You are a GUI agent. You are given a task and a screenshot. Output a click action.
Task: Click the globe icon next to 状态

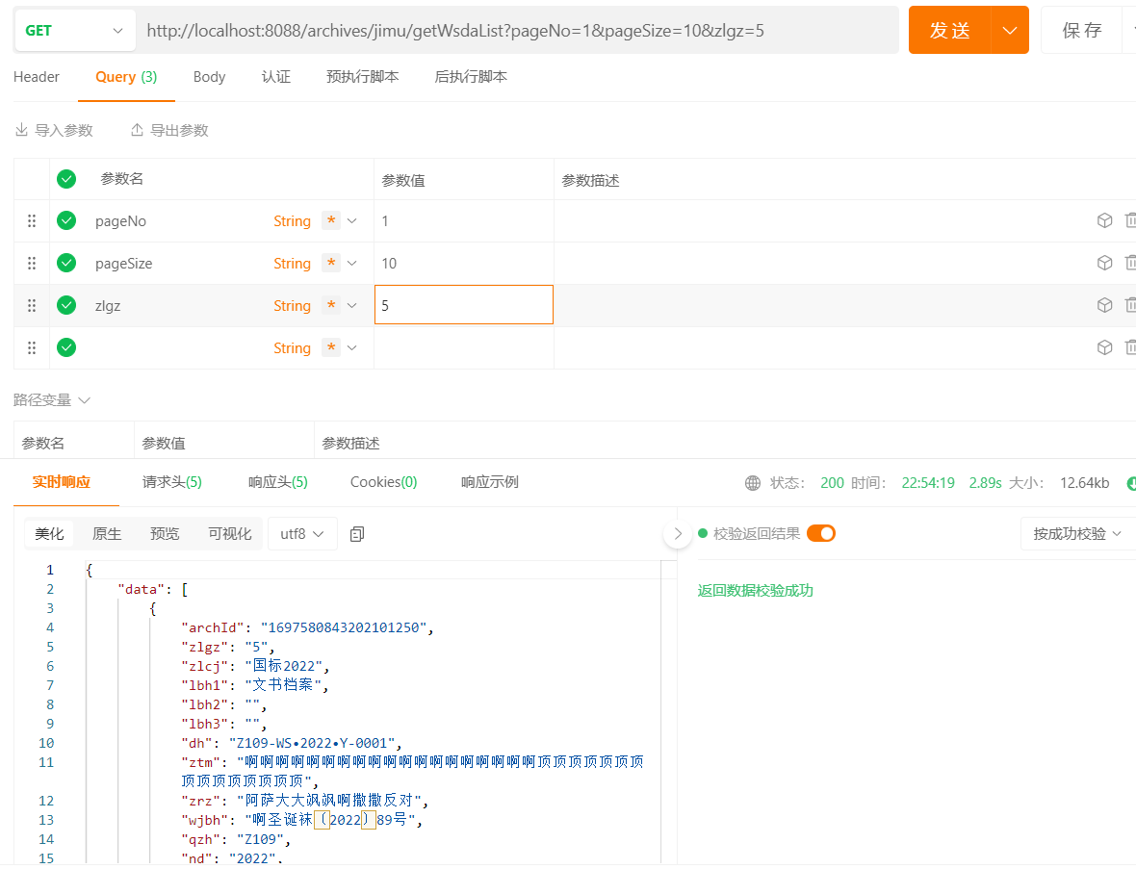tap(753, 483)
